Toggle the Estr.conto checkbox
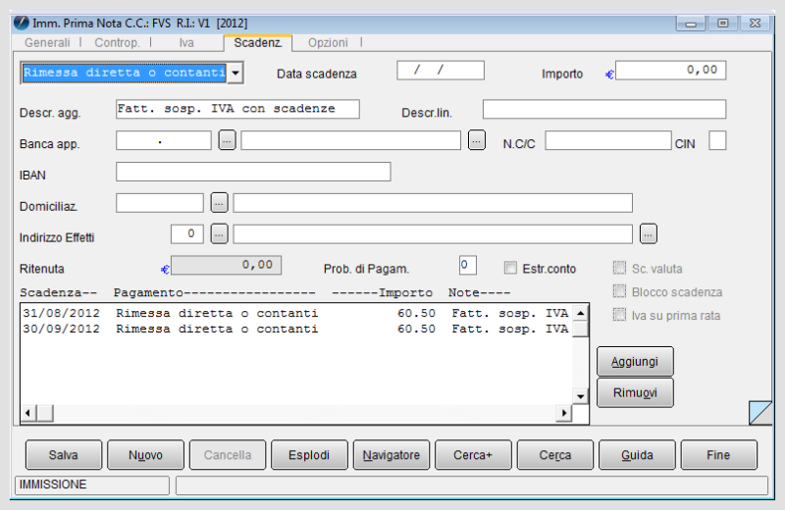 pos(510,268)
